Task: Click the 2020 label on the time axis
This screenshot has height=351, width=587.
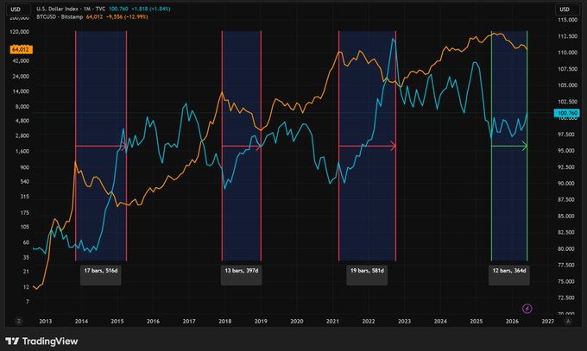Action: (x=297, y=322)
